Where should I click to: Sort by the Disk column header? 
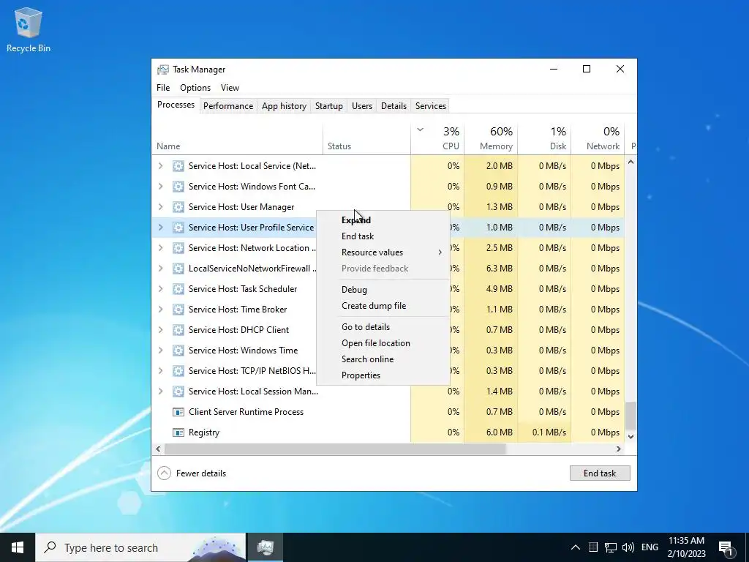pos(544,138)
